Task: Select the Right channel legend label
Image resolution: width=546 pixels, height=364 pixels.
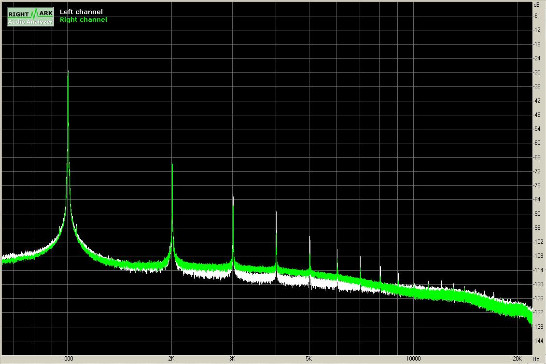Action: 83,19
